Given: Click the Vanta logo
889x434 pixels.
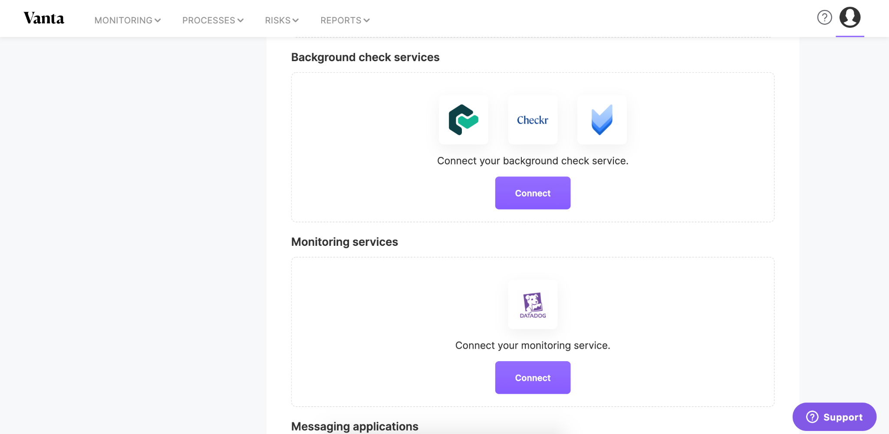Looking at the screenshot, I should (x=44, y=18).
